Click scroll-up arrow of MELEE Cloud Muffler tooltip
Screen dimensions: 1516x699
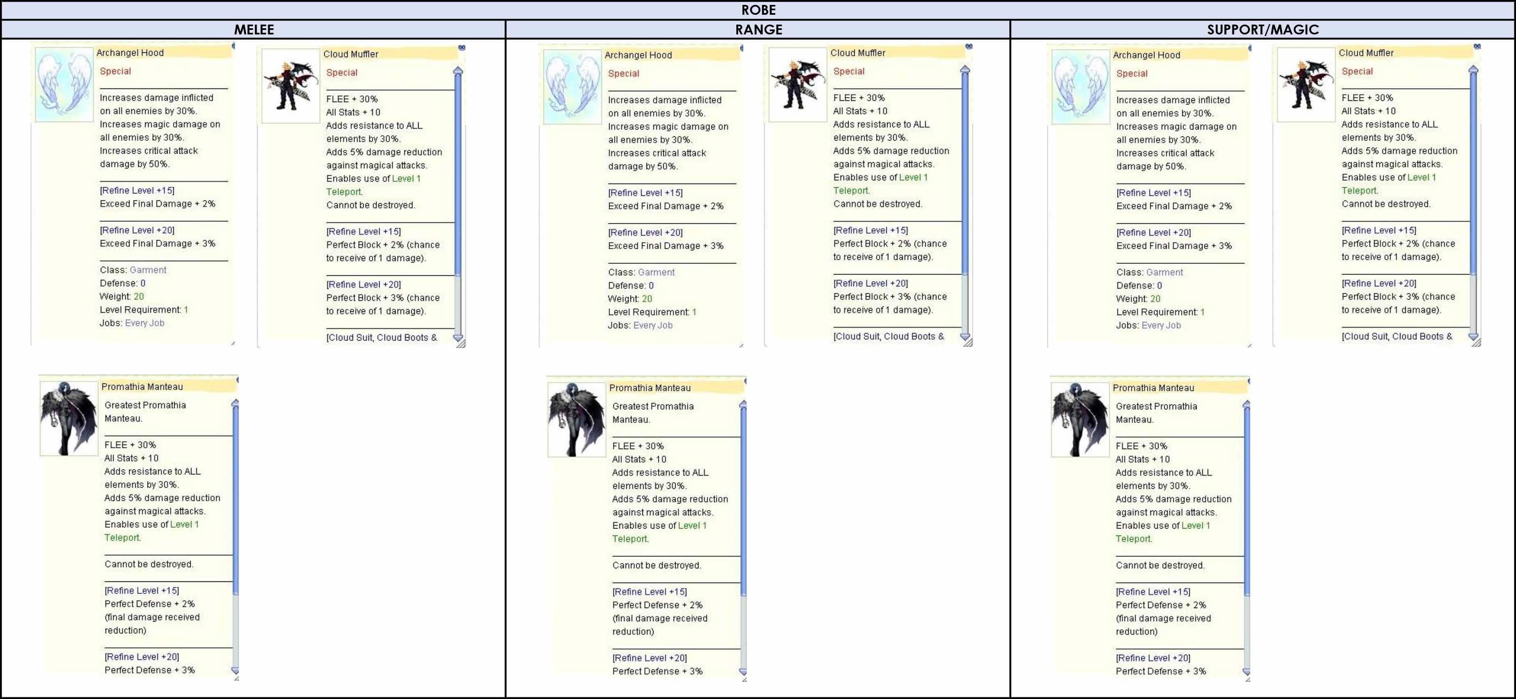coord(458,70)
